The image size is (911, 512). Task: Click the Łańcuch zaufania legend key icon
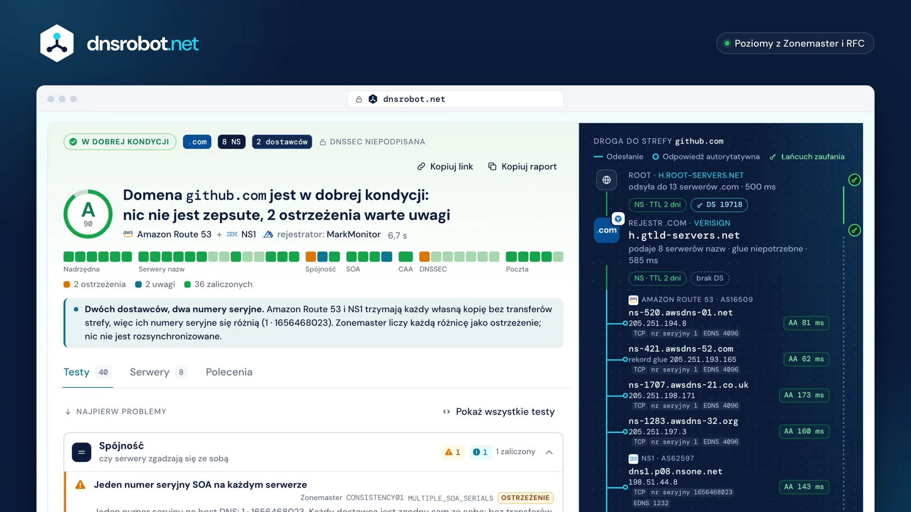[x=773, y=157]
